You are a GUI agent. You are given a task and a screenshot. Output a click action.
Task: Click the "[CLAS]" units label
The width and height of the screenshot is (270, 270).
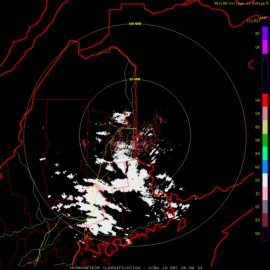tap(253, 21)
